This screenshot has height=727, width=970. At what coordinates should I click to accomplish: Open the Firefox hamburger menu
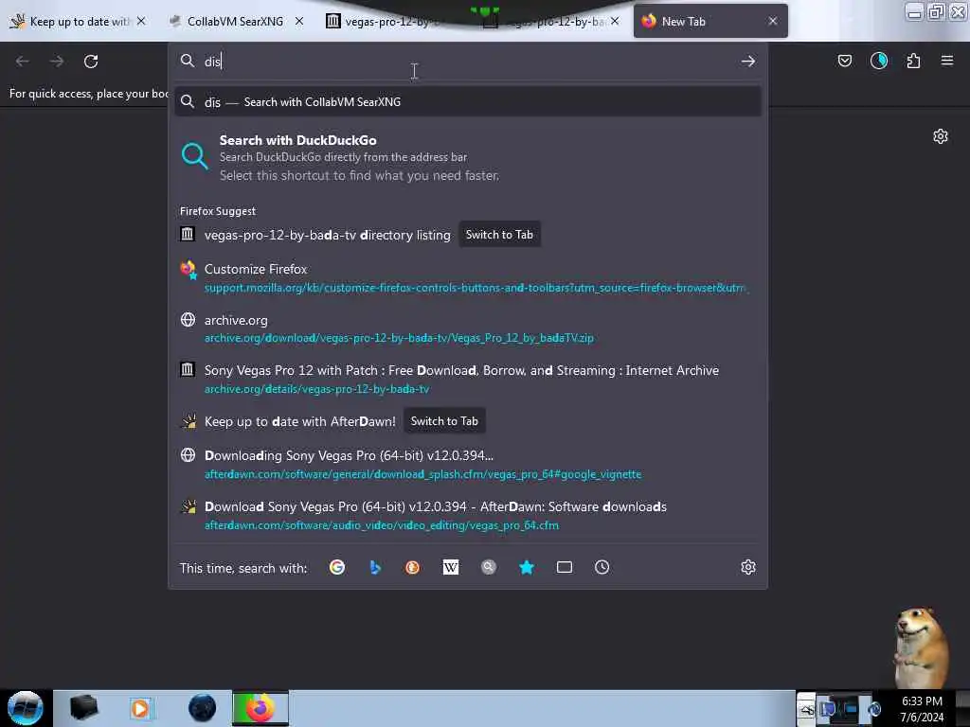point(946,61)
